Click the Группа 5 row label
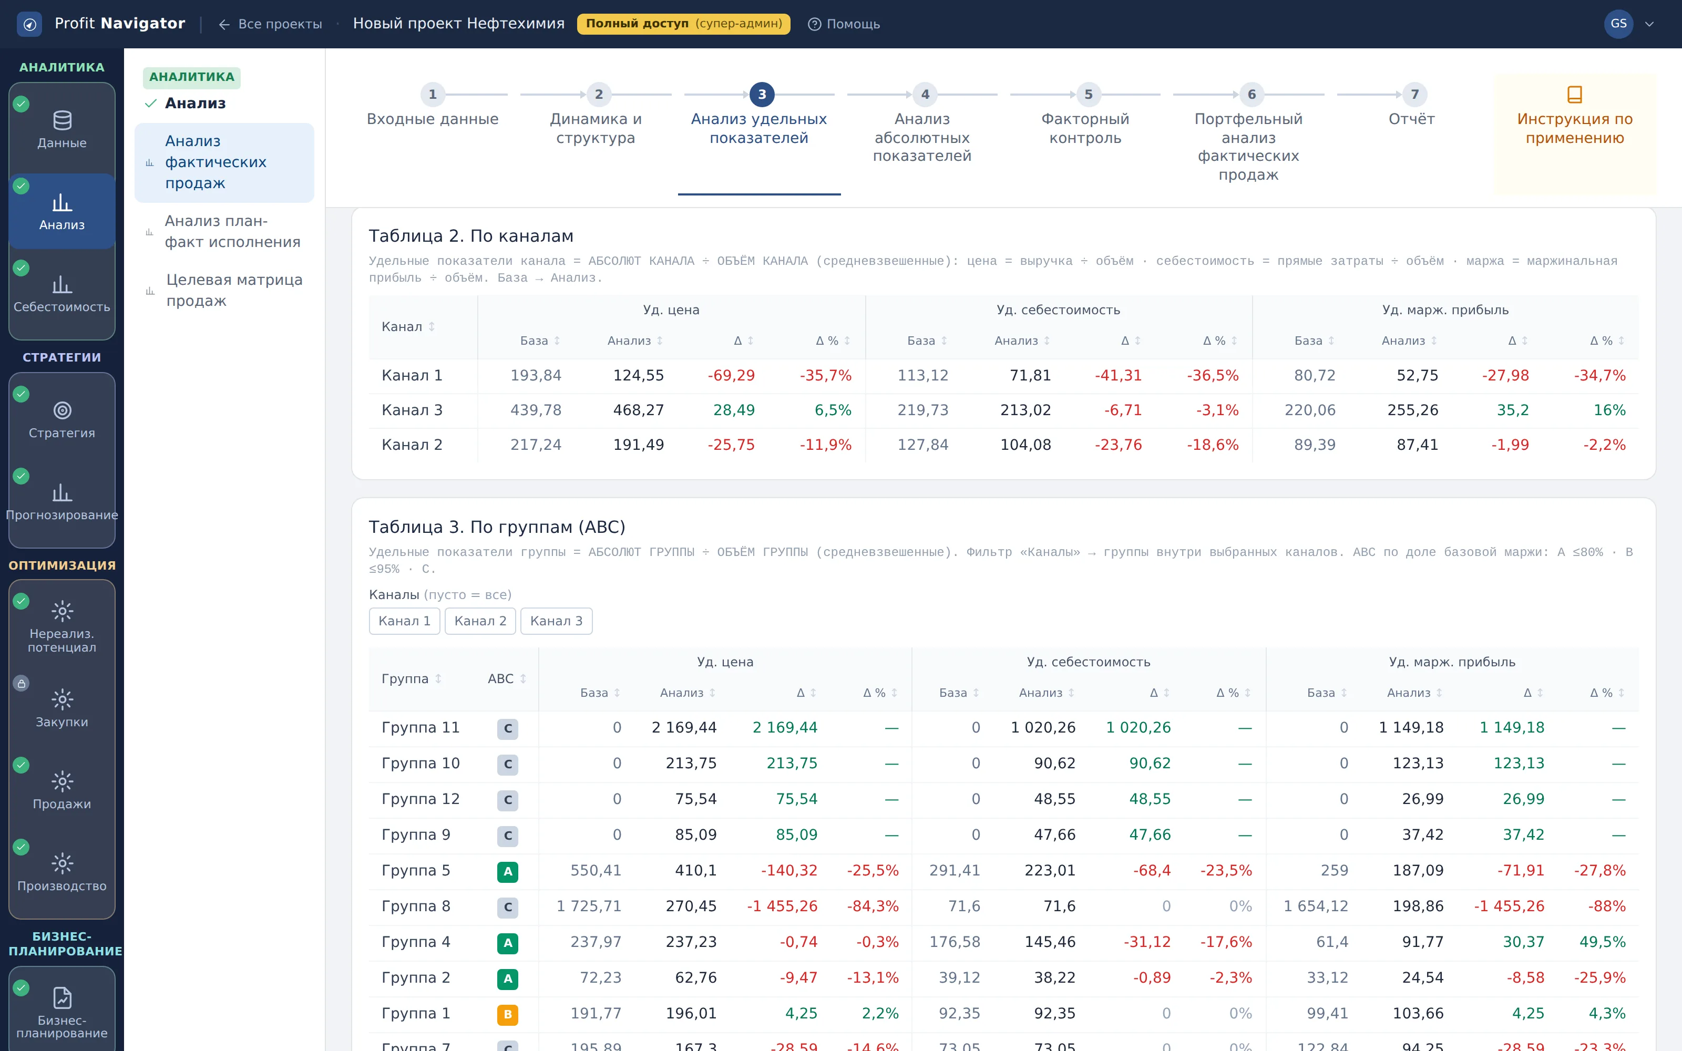Screen dimensions: 1682x1051 coord(416,870)
